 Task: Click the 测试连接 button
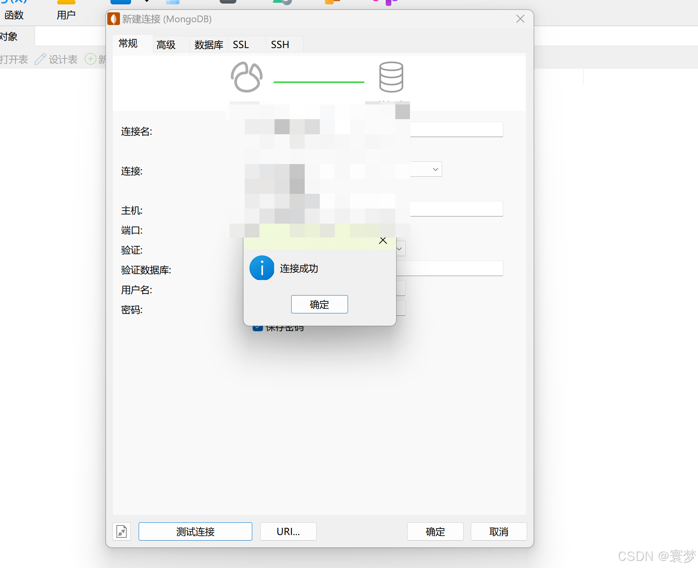click(x=195, y=531)
